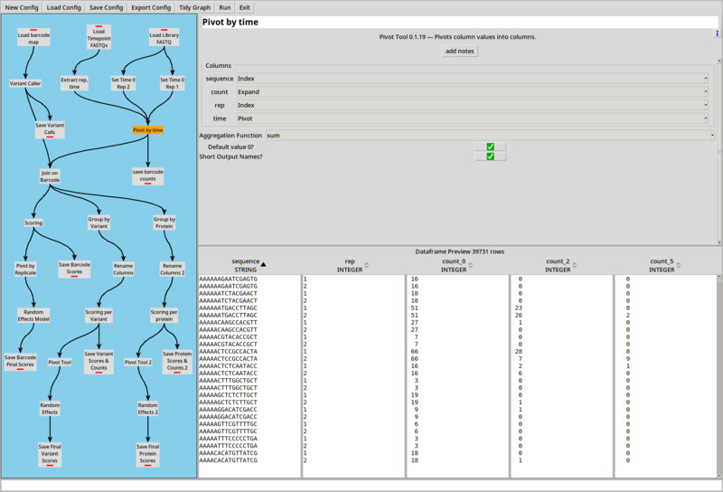Select the Save Barcode Final Scores node
Screen dimensions: 723x492
pos(20,362)
